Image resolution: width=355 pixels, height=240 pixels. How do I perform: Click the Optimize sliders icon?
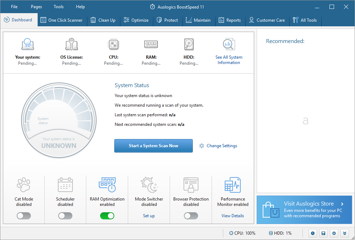(126, 20)
